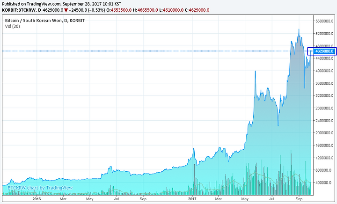
Task: Click the 2800000.0 price axis label
Action: tap(324, 108)
